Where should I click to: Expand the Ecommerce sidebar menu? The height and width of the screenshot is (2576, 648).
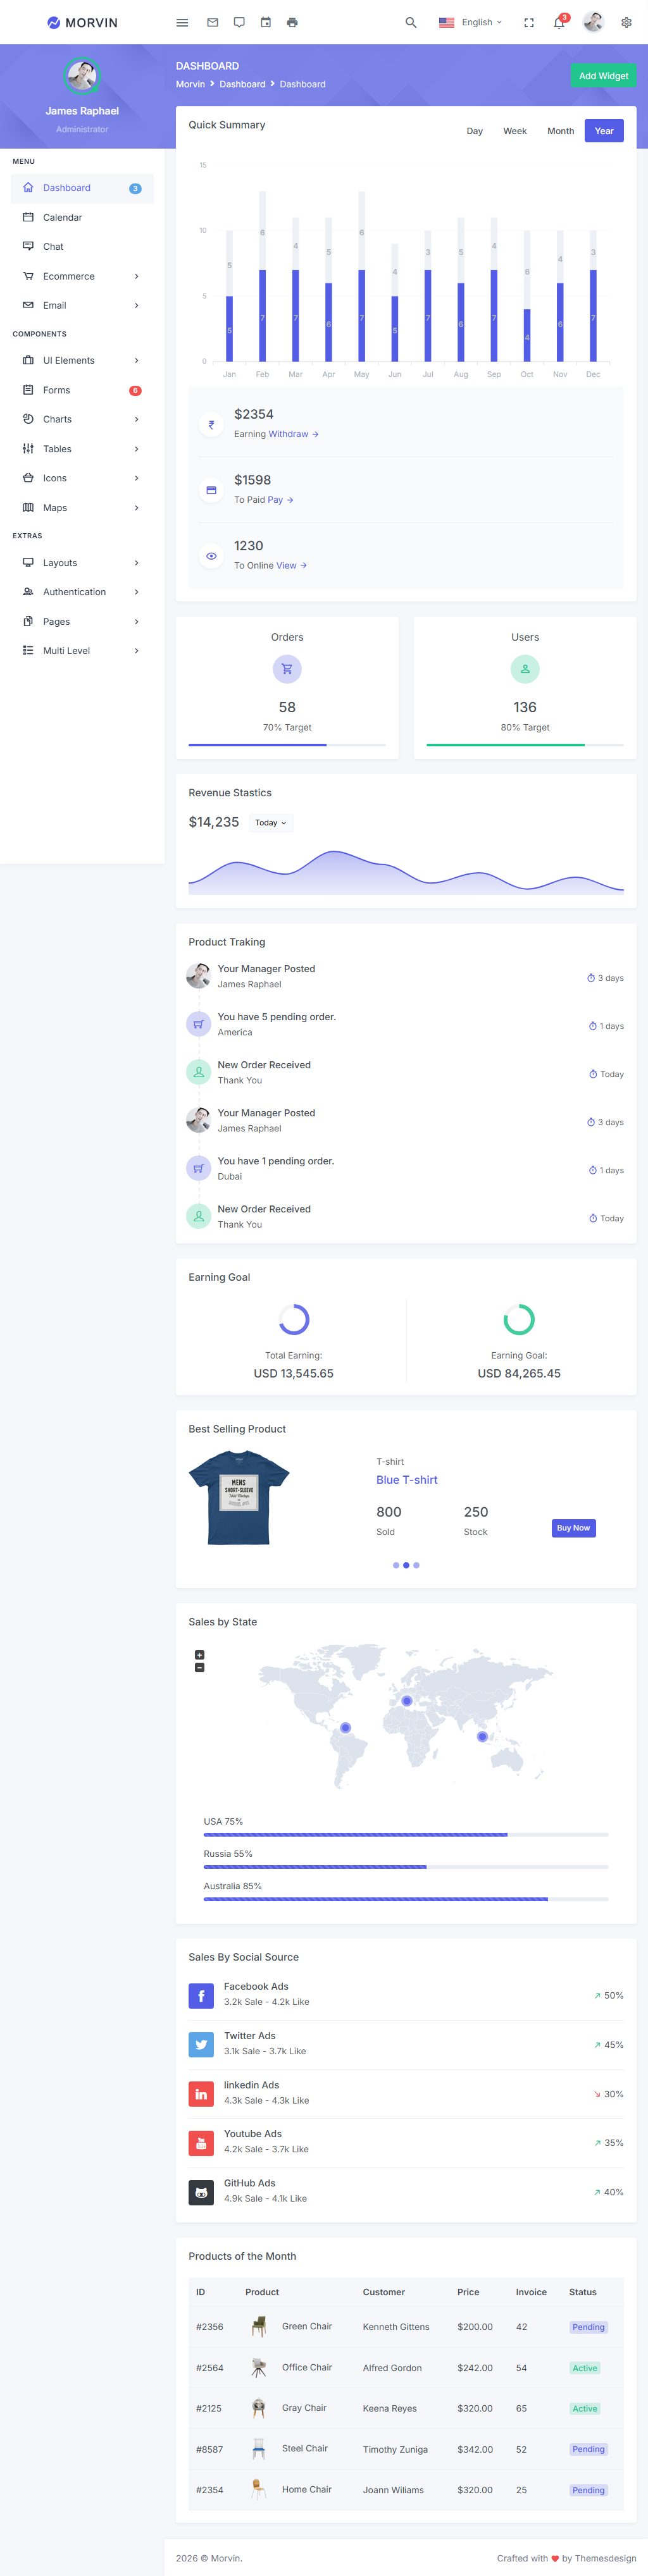(x=82, y=276)
